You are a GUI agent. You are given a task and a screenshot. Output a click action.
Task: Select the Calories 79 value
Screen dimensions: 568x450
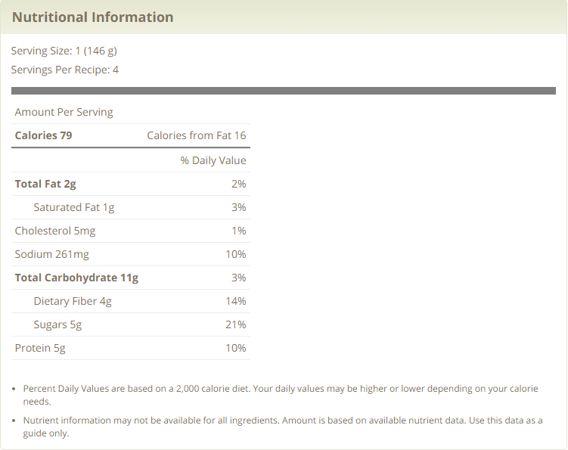click(43, 135)
